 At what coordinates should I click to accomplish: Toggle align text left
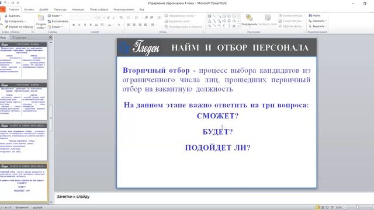tap(129, 24)
